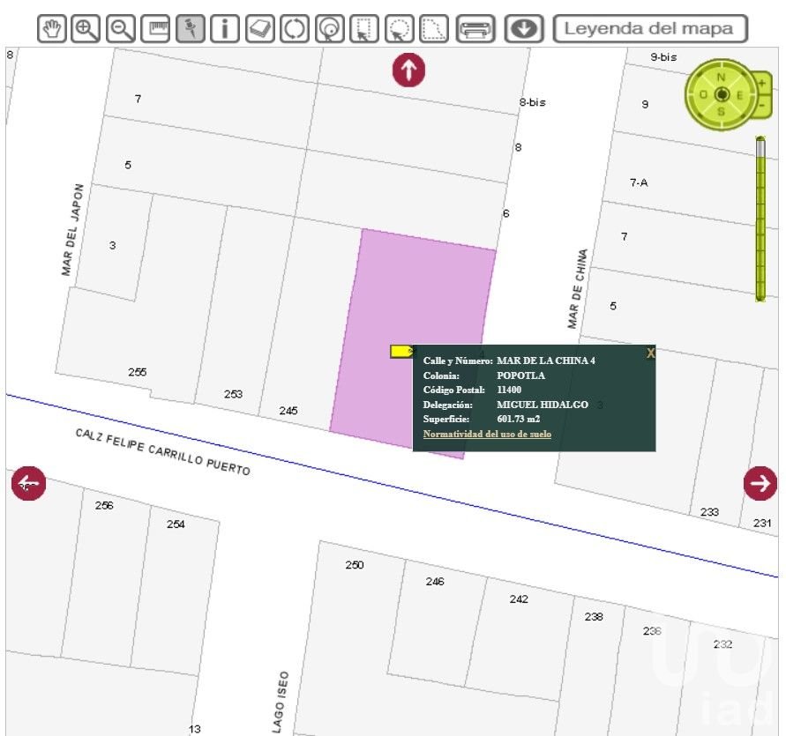The image size is (786, 736).
Task: Click the vertical zoom level slider
Action: tap(760, 219)
